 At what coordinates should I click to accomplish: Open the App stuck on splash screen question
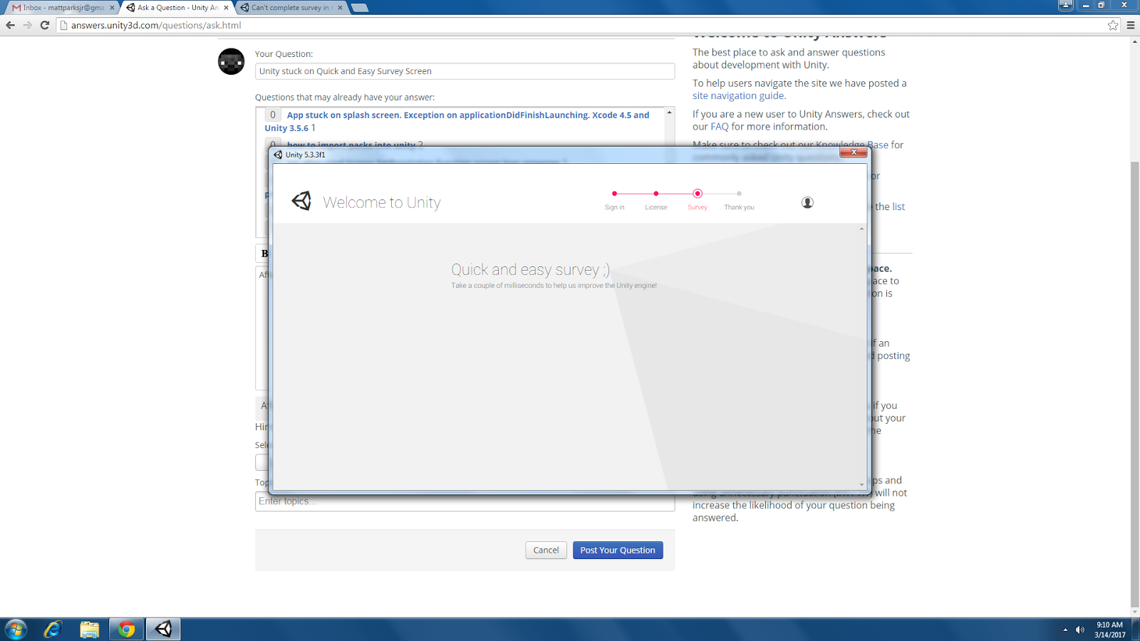457,121
